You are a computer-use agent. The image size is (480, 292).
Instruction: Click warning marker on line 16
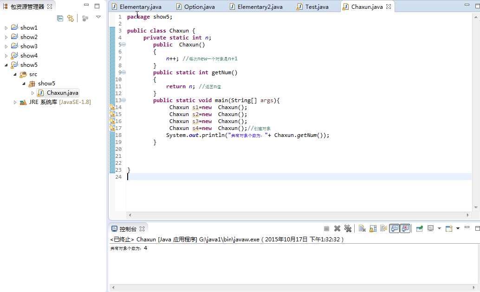[112, 121]
